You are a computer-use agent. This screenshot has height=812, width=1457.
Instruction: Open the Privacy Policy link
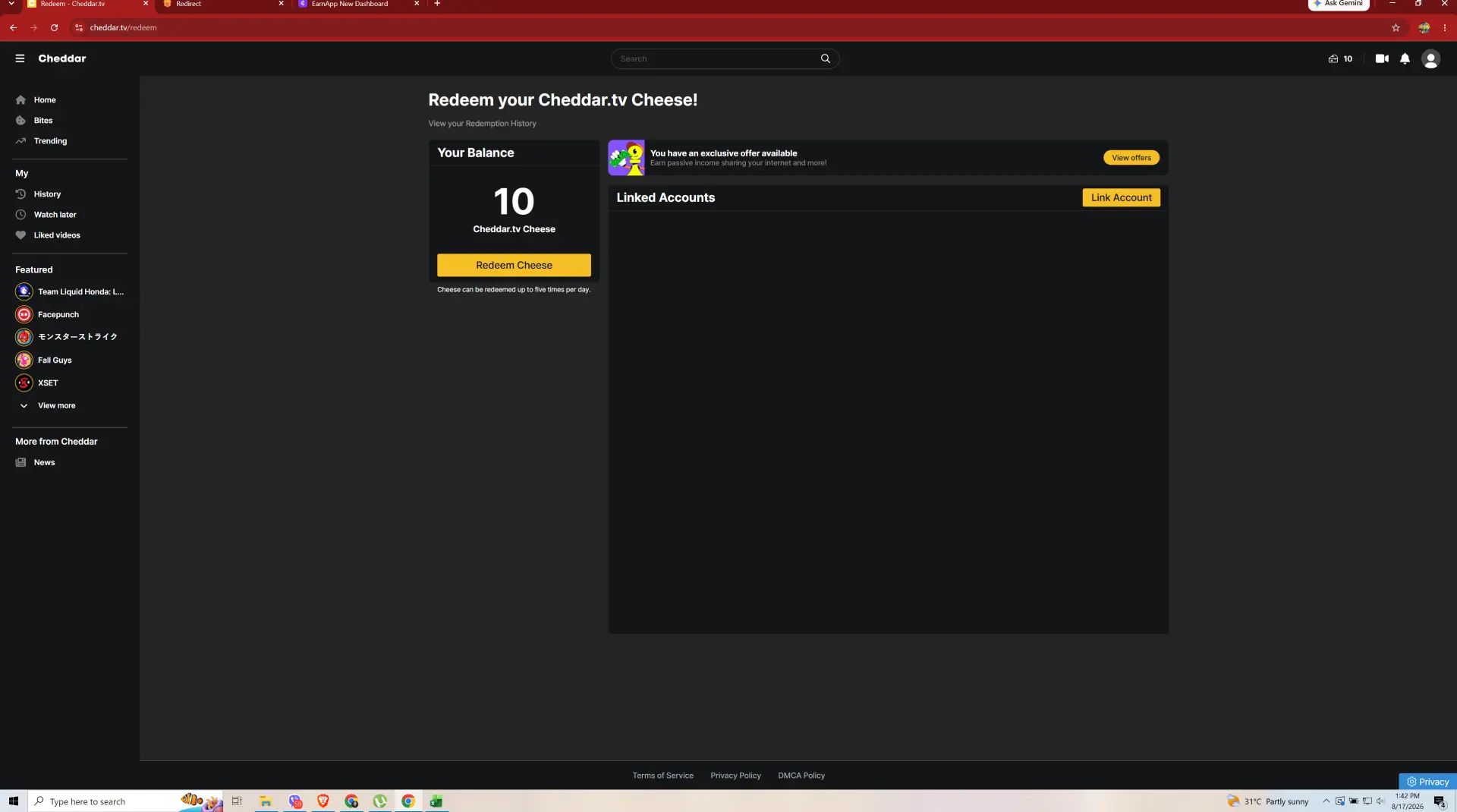tap(735, 776)
